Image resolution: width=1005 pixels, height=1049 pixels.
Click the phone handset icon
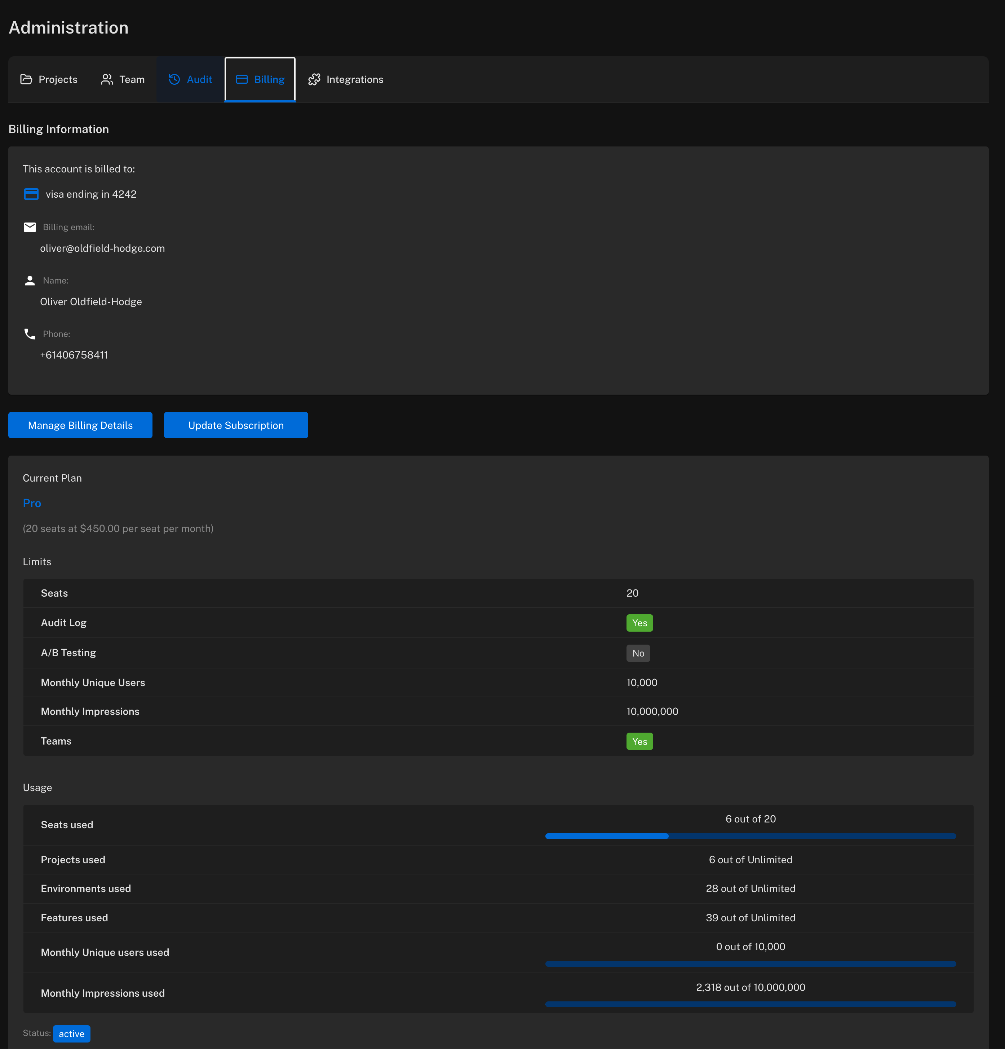pos(30,334)
